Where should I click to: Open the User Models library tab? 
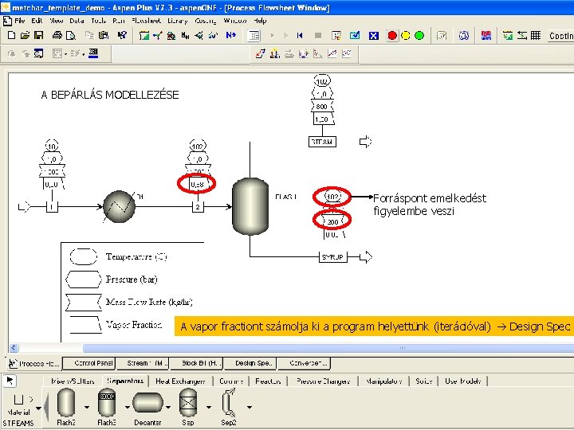[x=462, y=381]
